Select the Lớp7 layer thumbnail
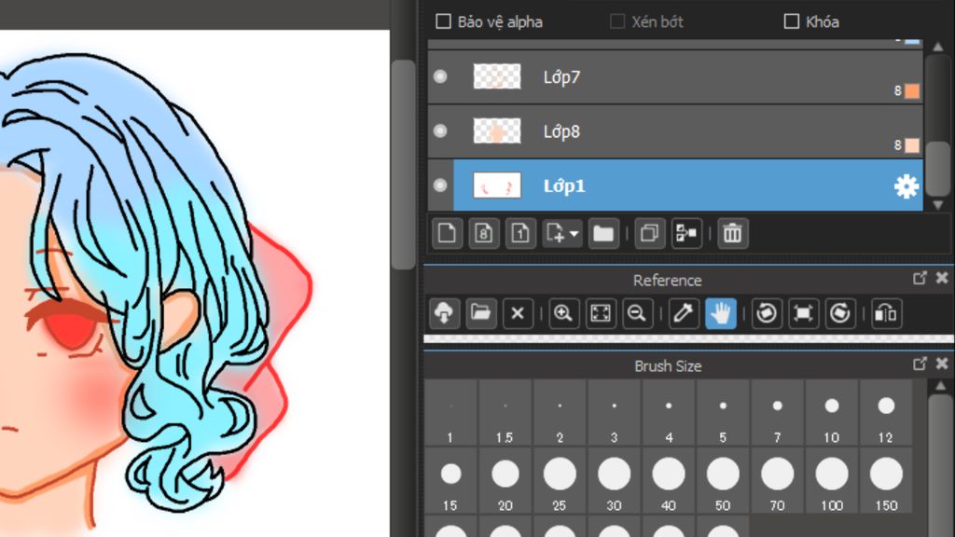This screenshot has height=537, width=955. [x=497, y=76]
